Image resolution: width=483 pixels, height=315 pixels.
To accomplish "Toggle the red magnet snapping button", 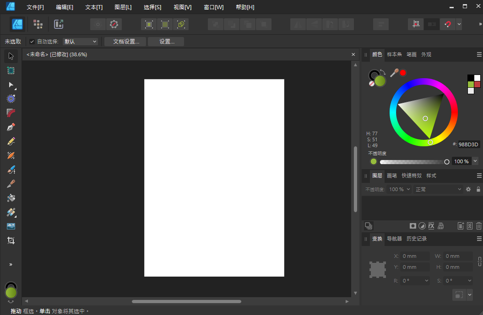I will [x=448, y=24].
